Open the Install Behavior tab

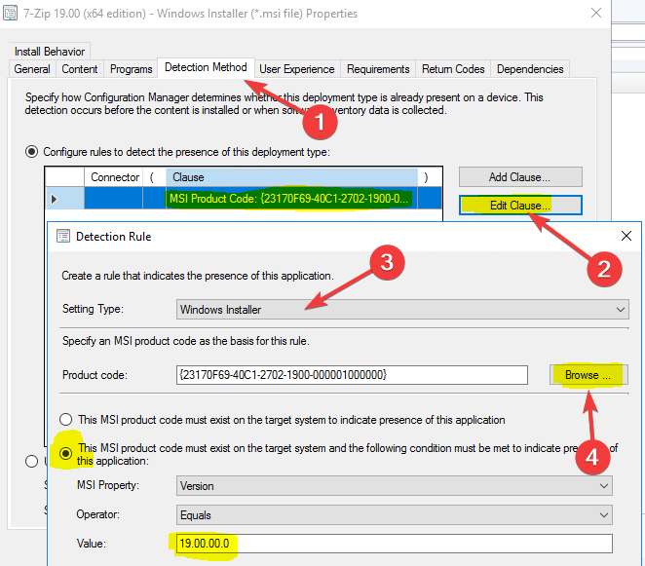[x=50, y=52]
